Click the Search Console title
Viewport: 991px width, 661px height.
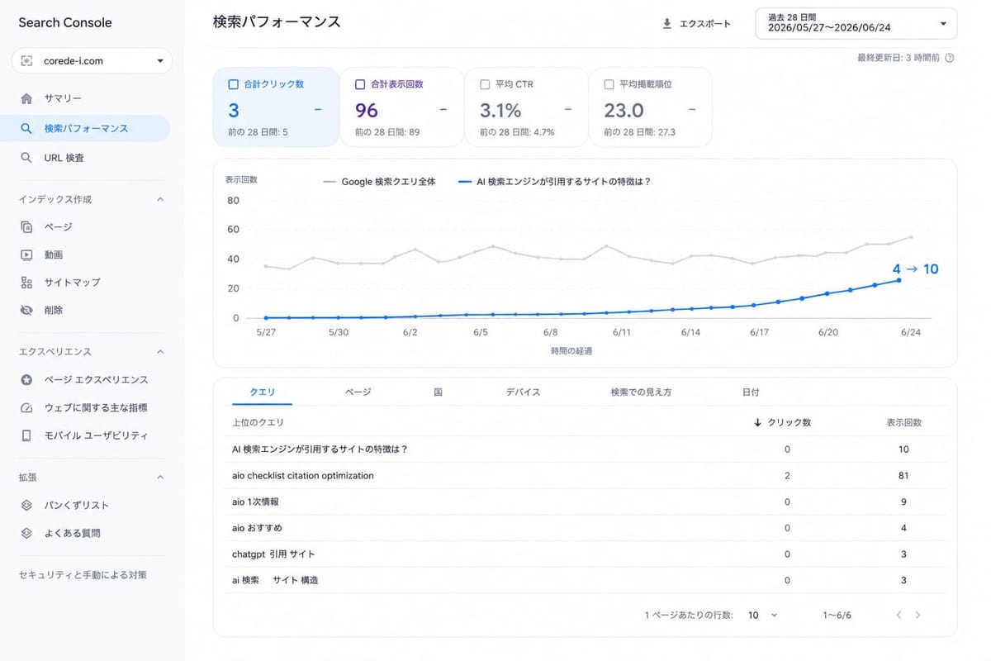tap(65, 22)
